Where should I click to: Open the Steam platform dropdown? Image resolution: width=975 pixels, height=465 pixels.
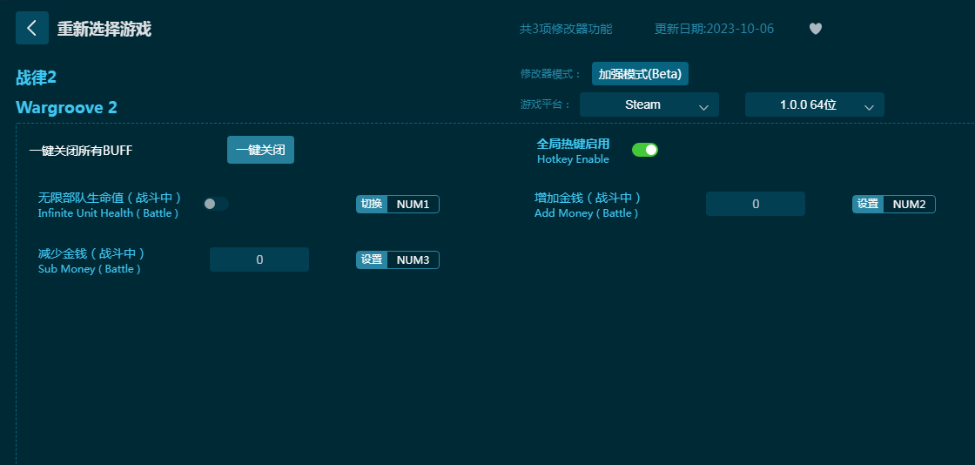(x=649, y=104)
